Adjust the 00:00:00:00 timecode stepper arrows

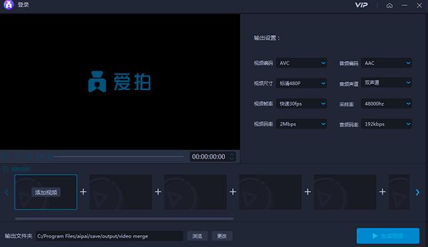pos(232,156)
